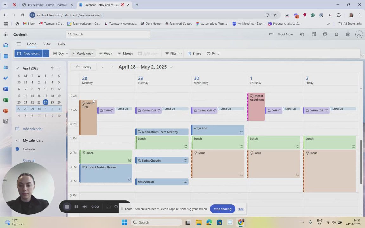Open Monday's Product Metrics Review event
Image resolution: width=365 pixels, height=228 pixels.
pyautogui.click(x=106, y=173)
